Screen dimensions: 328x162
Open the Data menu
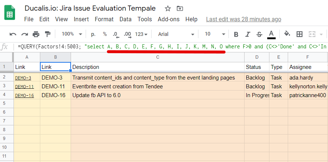pos(126,19)
